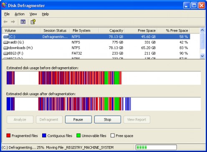Stop the defragmentation
Viewport: 207px width, 152px height.
[108, 119]
